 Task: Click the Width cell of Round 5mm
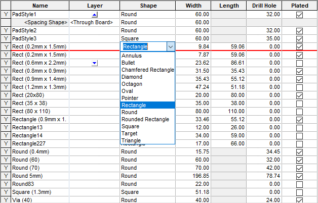click(x=192, y=176)
